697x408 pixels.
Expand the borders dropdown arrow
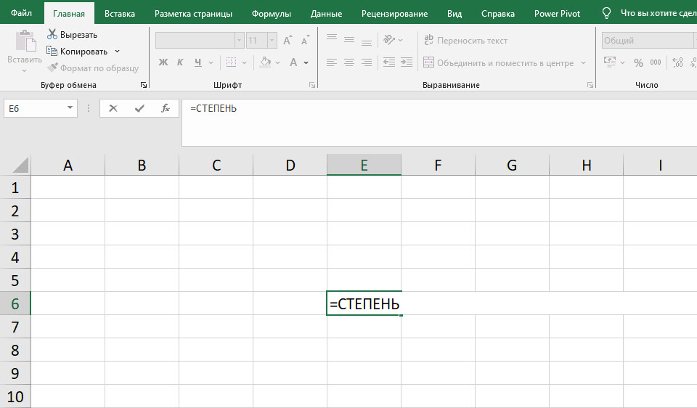coord(244,62)
